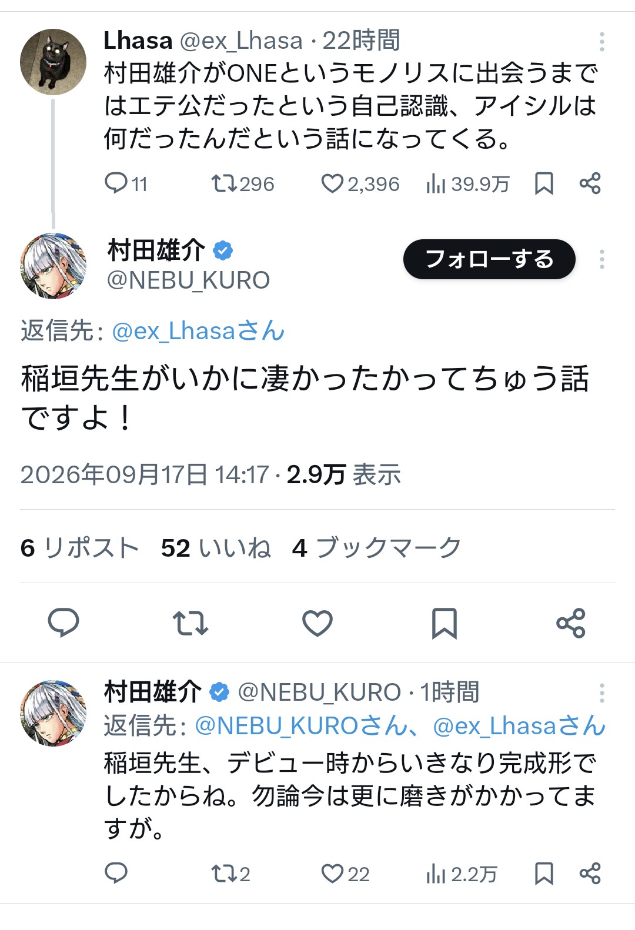Screen dimensions: 635x930
Task: View the 6 リポスト list
Action: tap(79, 548)
